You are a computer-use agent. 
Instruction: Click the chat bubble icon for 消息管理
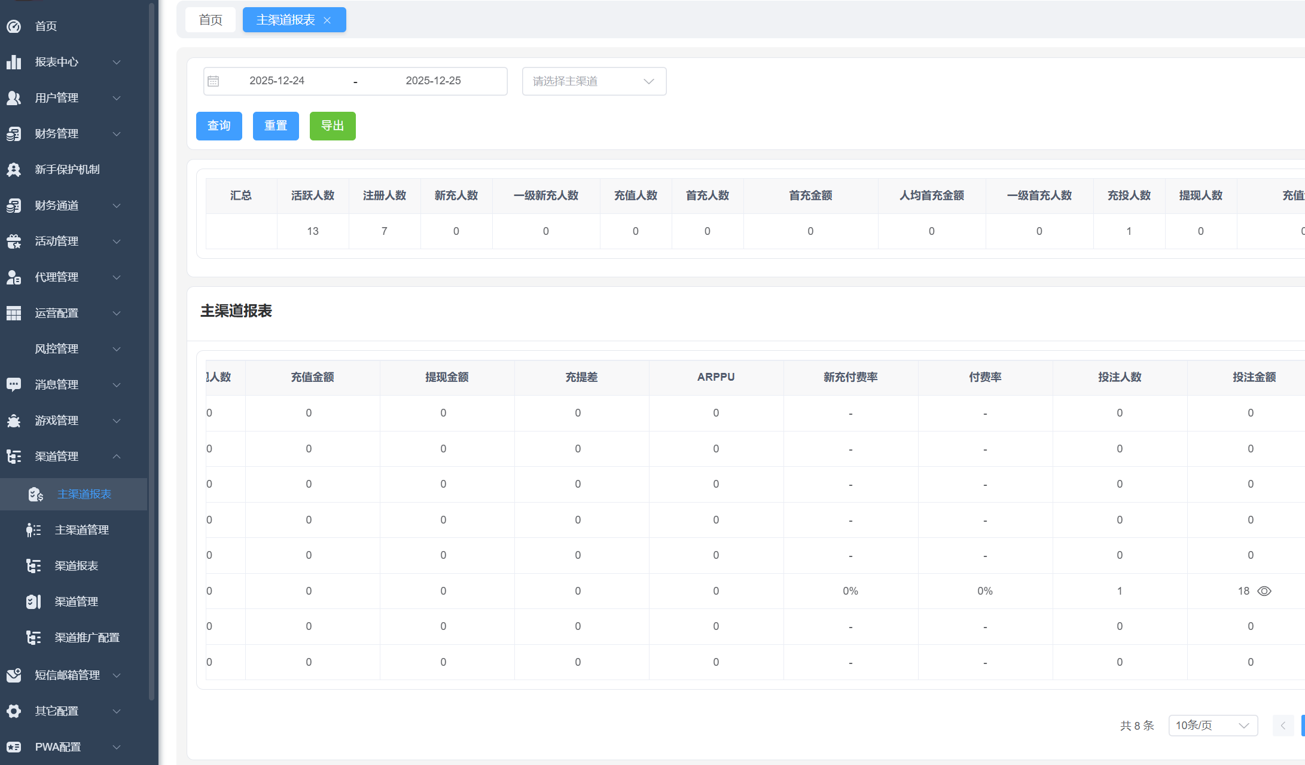(x=14, y=385)
